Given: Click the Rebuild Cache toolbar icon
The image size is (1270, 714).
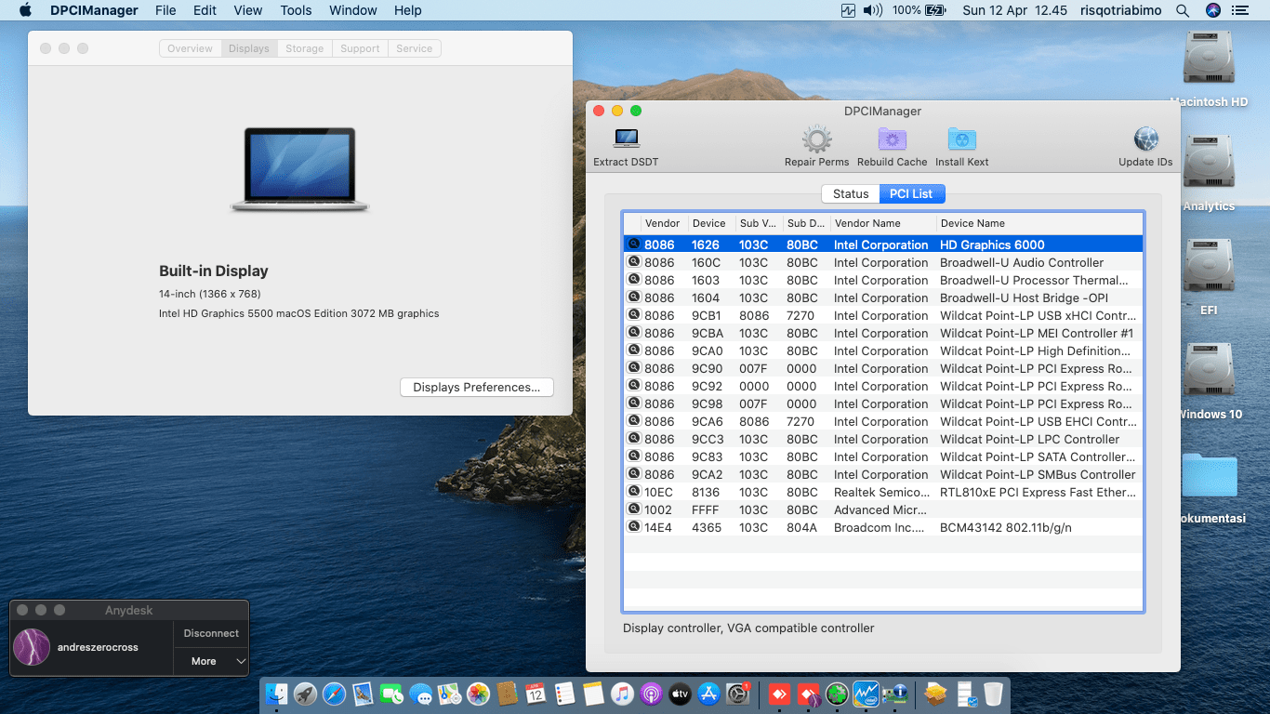Looking at the screenshot, I should tap(893, 139).
